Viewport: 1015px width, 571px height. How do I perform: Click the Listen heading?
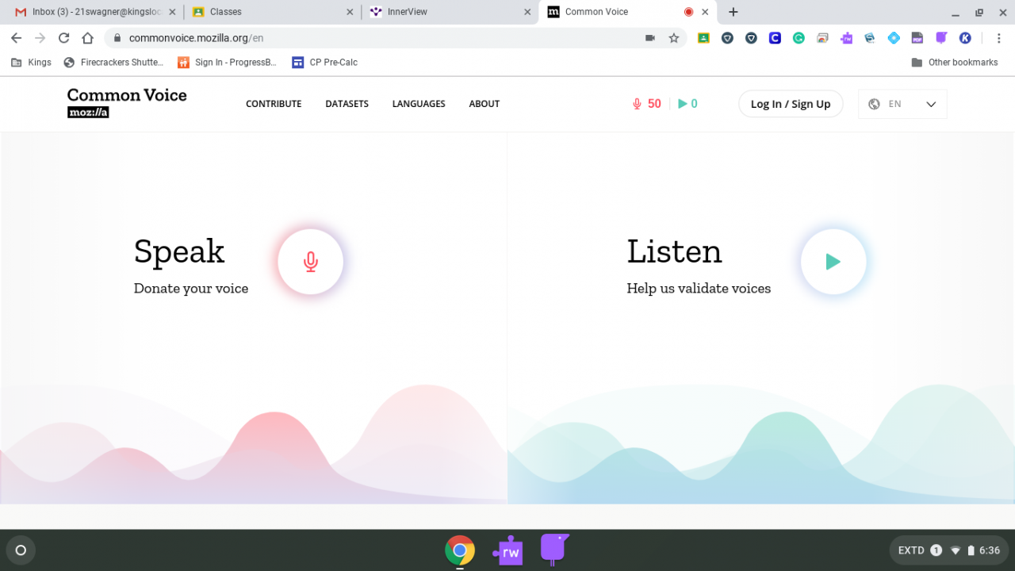674,251
